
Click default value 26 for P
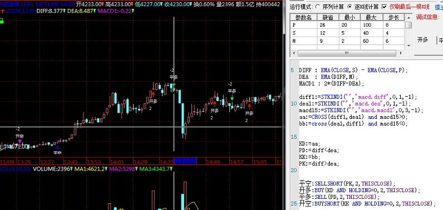pyautogui.click(x=328, y=25)
